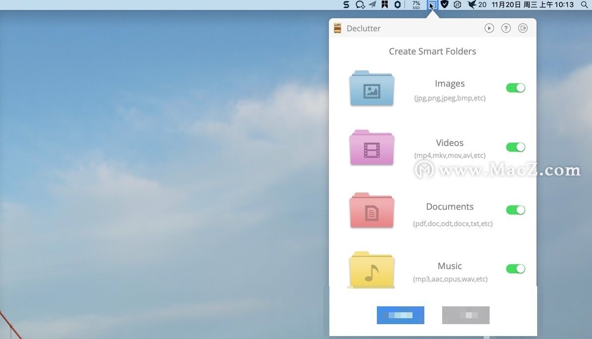Click the (jpg,png,jpeg,bmp,etc) text
The image size is (592, 339).
(450, 98)
